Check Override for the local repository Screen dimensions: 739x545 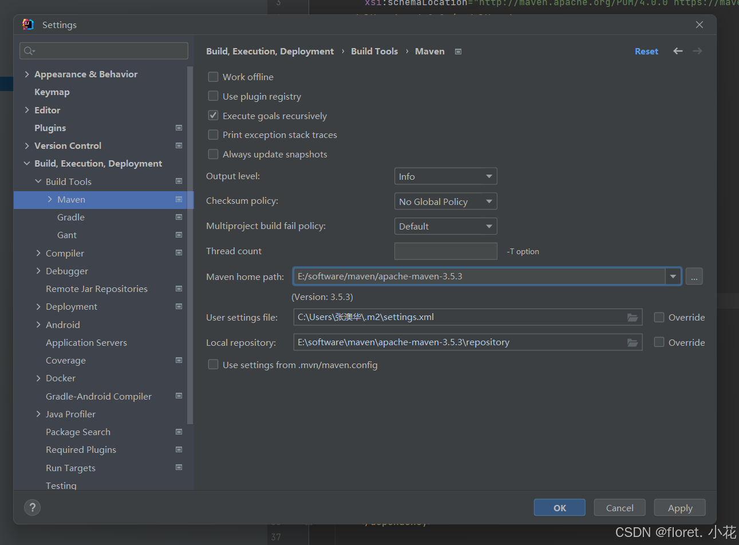click(659, 342)
